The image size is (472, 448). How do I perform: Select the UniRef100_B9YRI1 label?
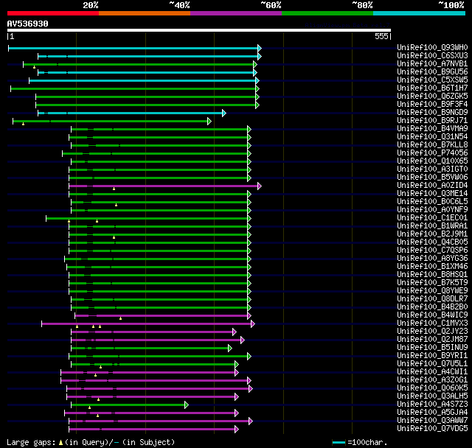tap(432, 356)
